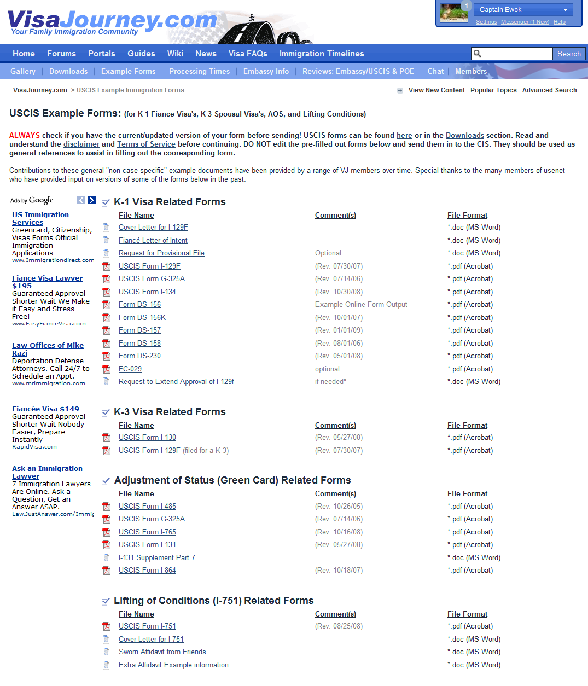This screenshot has height=686, width=588.
Task: Click into the search text field
Action: [517, 54]
